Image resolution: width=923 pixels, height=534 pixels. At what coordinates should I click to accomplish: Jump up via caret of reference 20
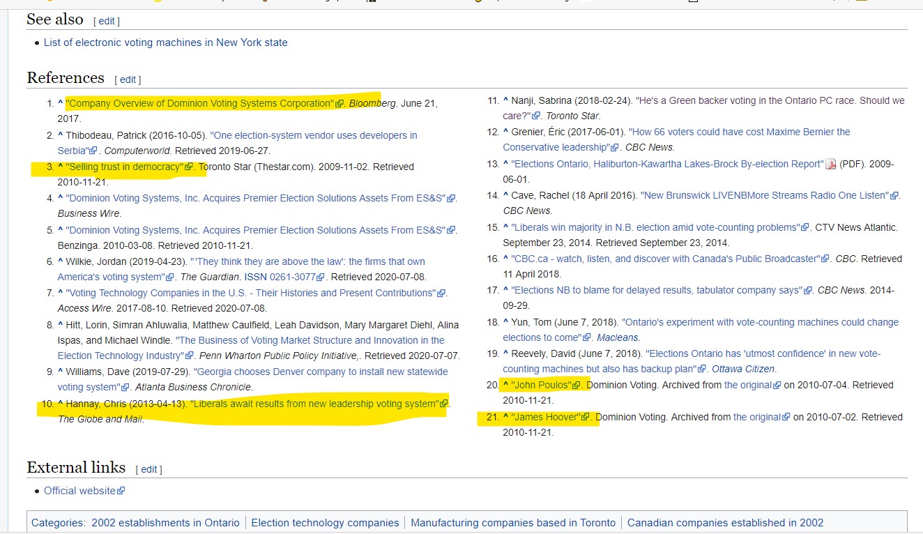(x=506, y=385)
